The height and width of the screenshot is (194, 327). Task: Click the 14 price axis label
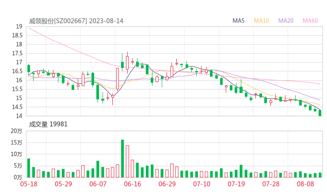[x=19, y=116]
